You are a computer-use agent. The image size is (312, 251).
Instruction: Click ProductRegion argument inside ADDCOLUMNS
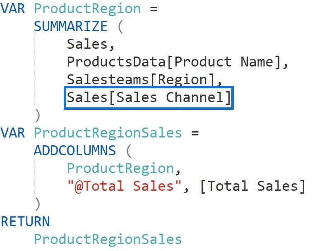coord(120,168)
